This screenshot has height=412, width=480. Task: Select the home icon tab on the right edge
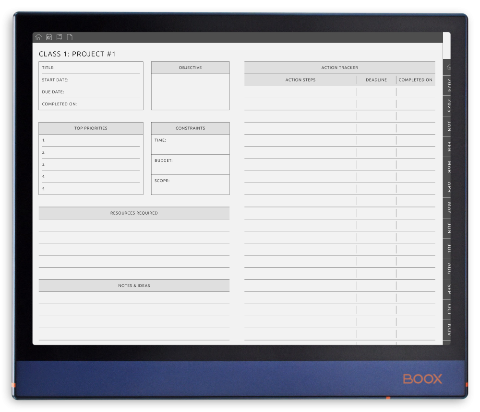(x=448, y=67)
